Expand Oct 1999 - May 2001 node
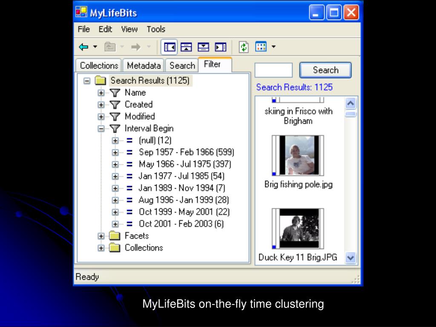This screenshot has width=436, height=327. click(x=115, y=212)
